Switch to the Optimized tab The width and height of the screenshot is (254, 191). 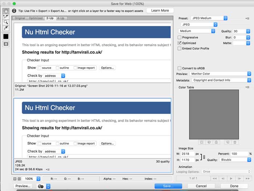coord(36,18)
